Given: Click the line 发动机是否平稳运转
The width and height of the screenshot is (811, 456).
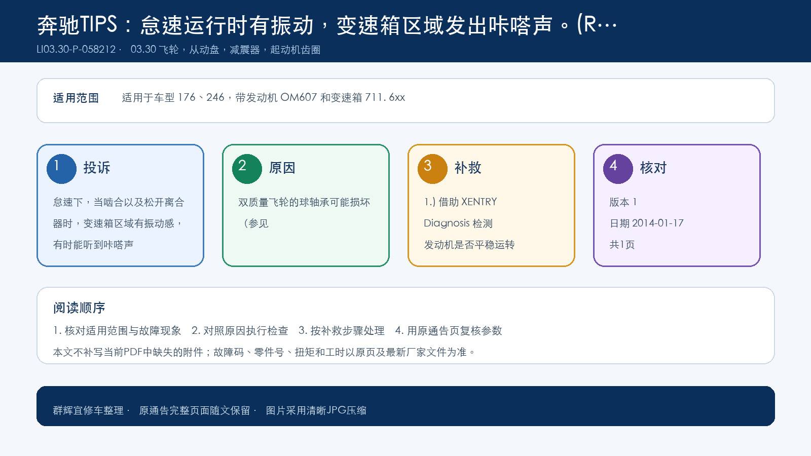Looking at the screenshot, I should coord(469,245).
